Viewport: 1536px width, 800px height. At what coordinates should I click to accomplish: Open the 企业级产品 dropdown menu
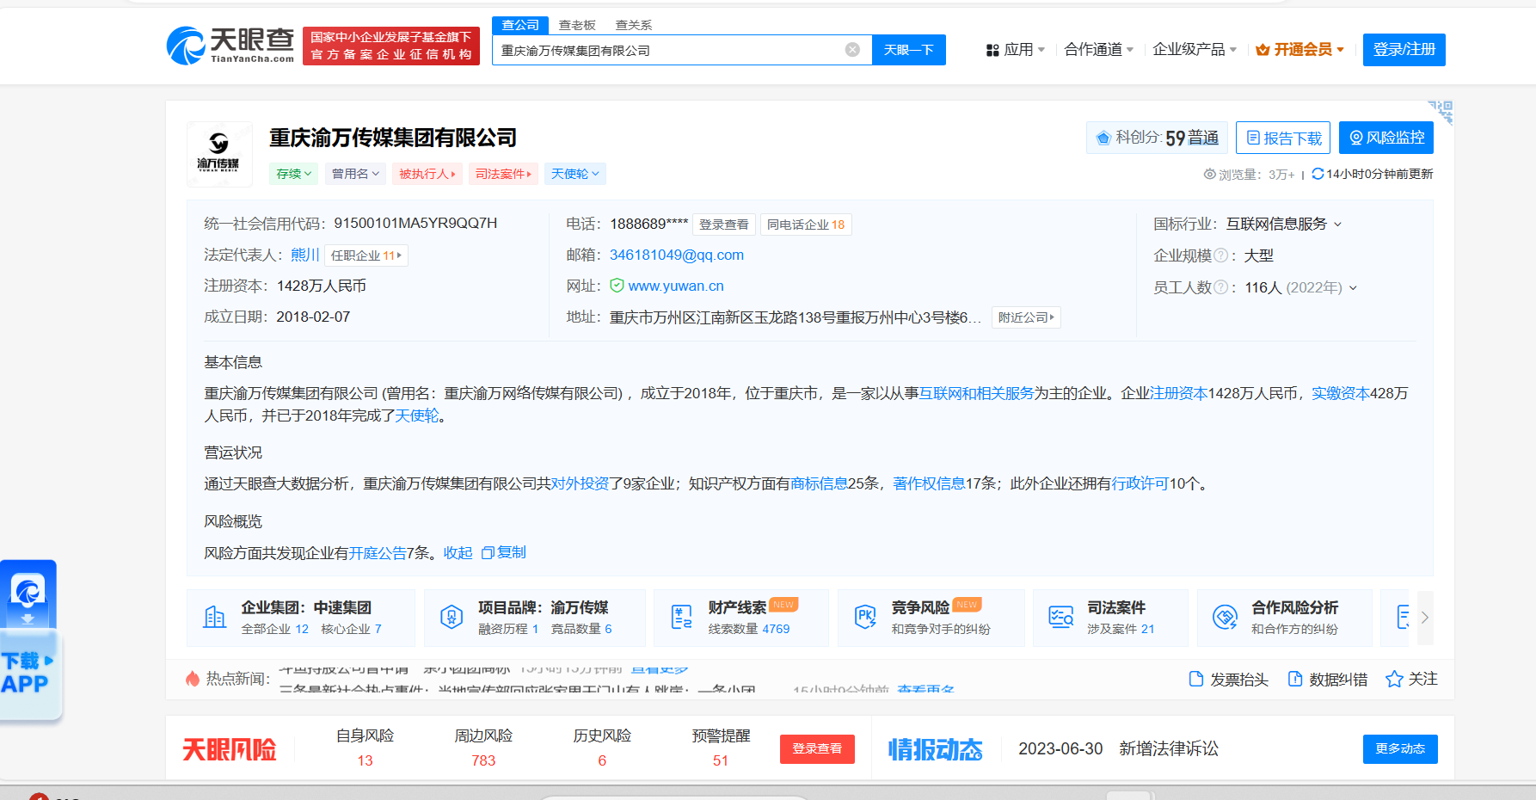[x=1195, y=50]
